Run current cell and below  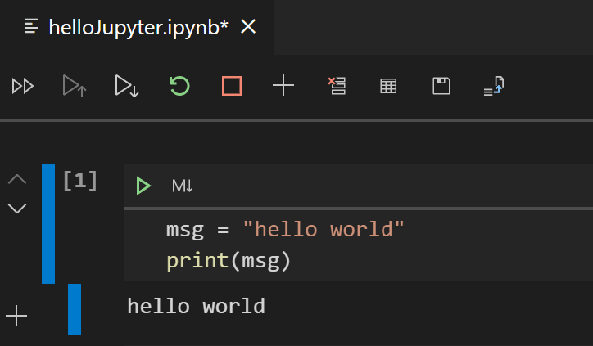click(x=126, y=86)
